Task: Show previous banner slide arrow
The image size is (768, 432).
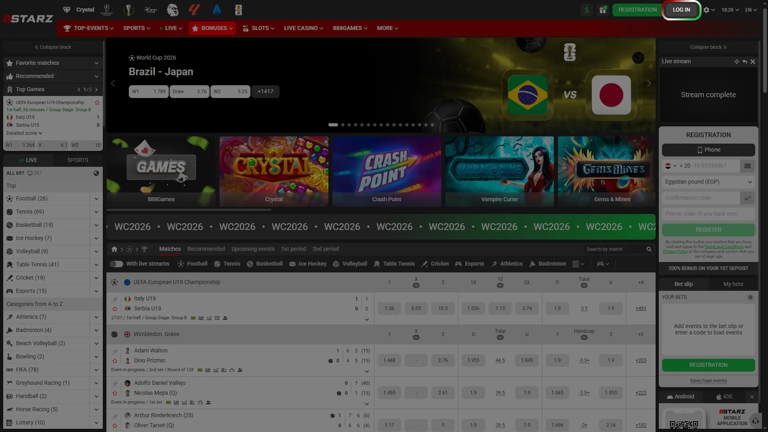Action: (x=113, y=83)
